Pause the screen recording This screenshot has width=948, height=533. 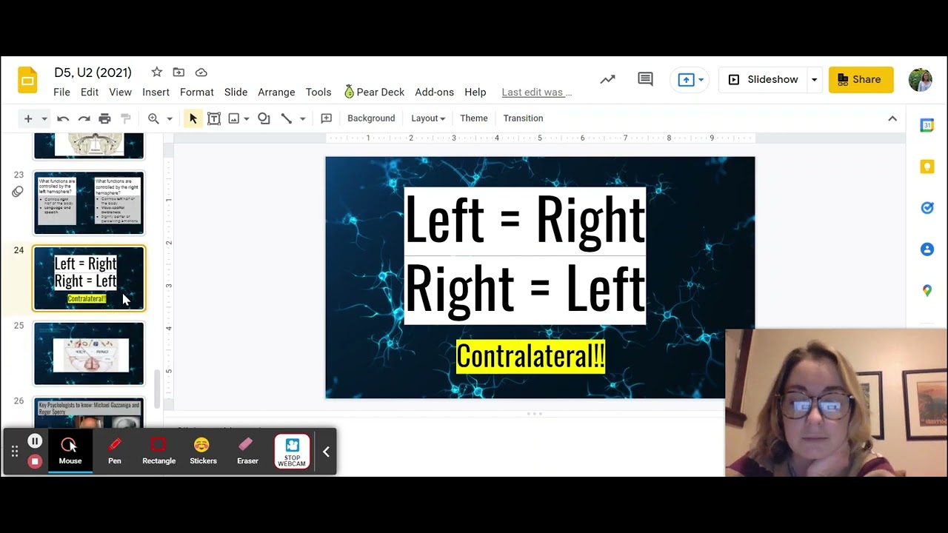tap(35, 441)
